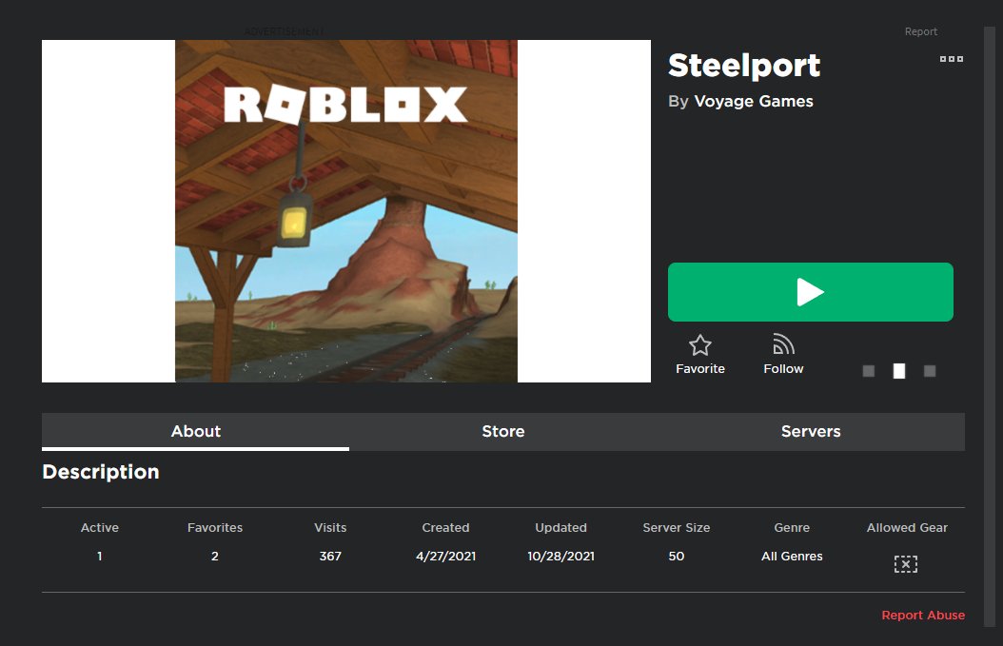The image size is (1003, 646).
Task: Click the Server Size value 50
Action: click(677, 557)
